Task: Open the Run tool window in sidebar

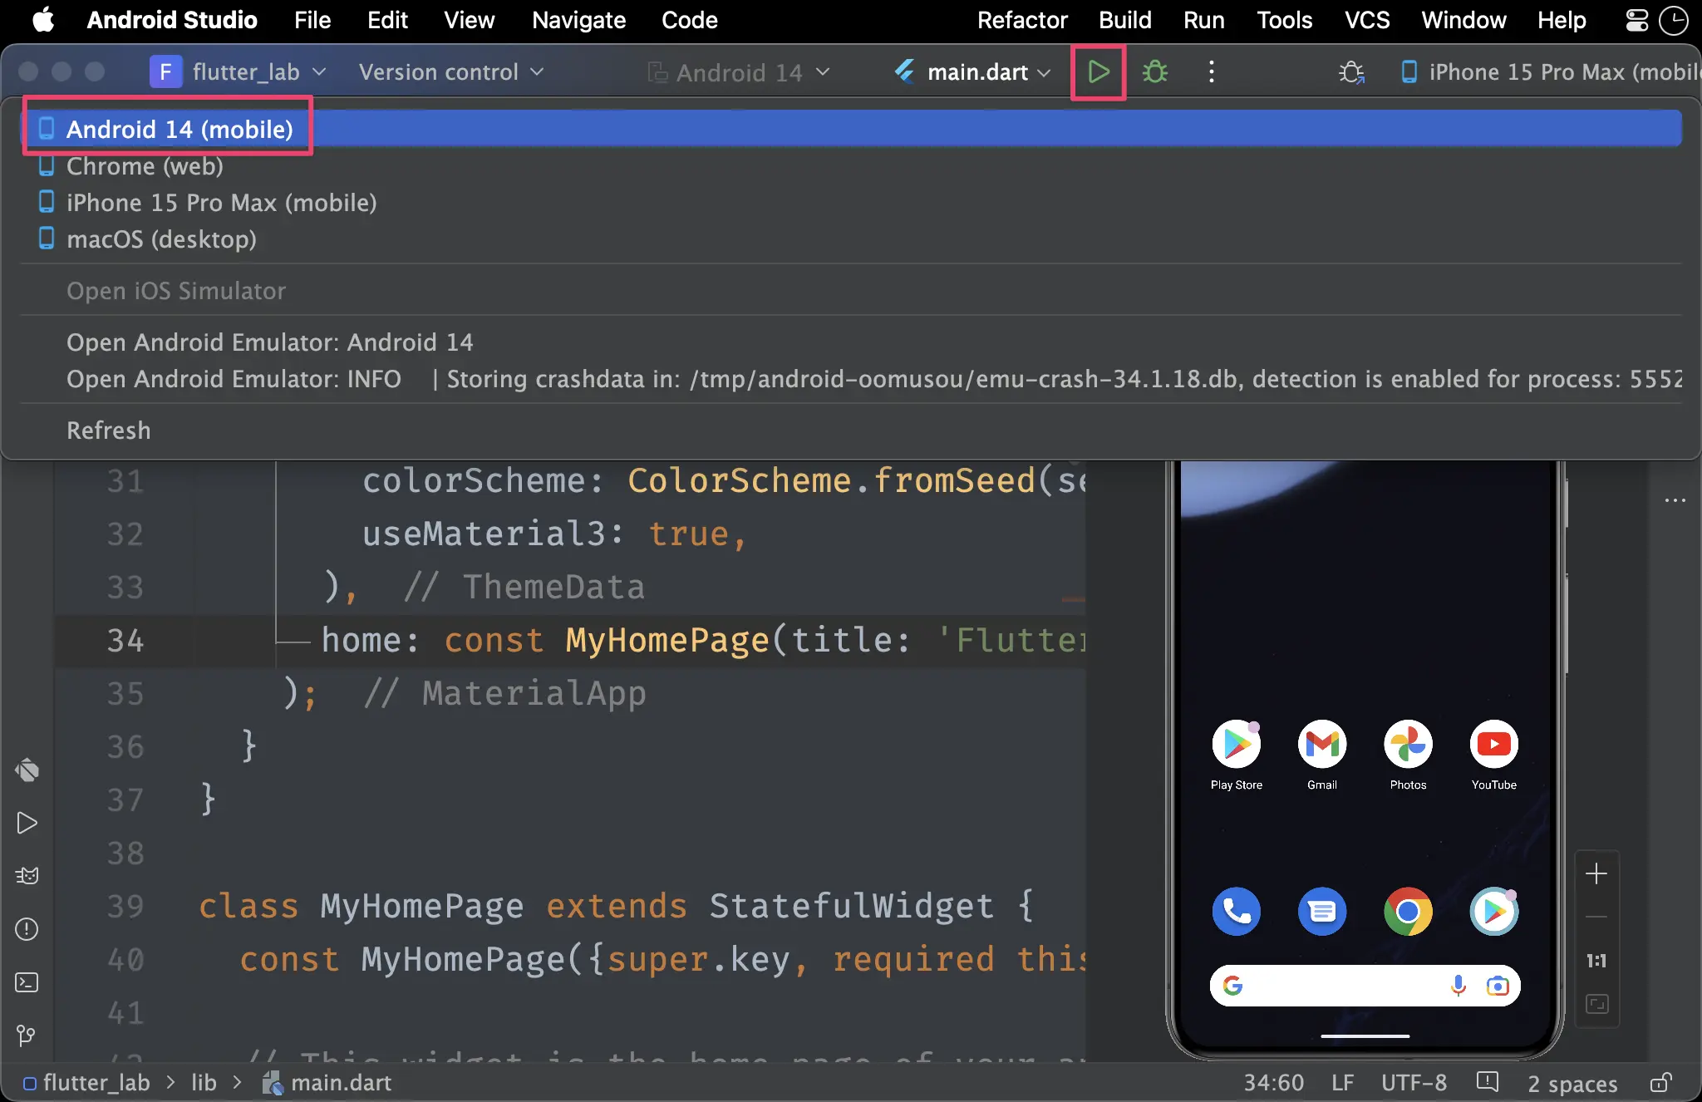Action: [27, 823]
